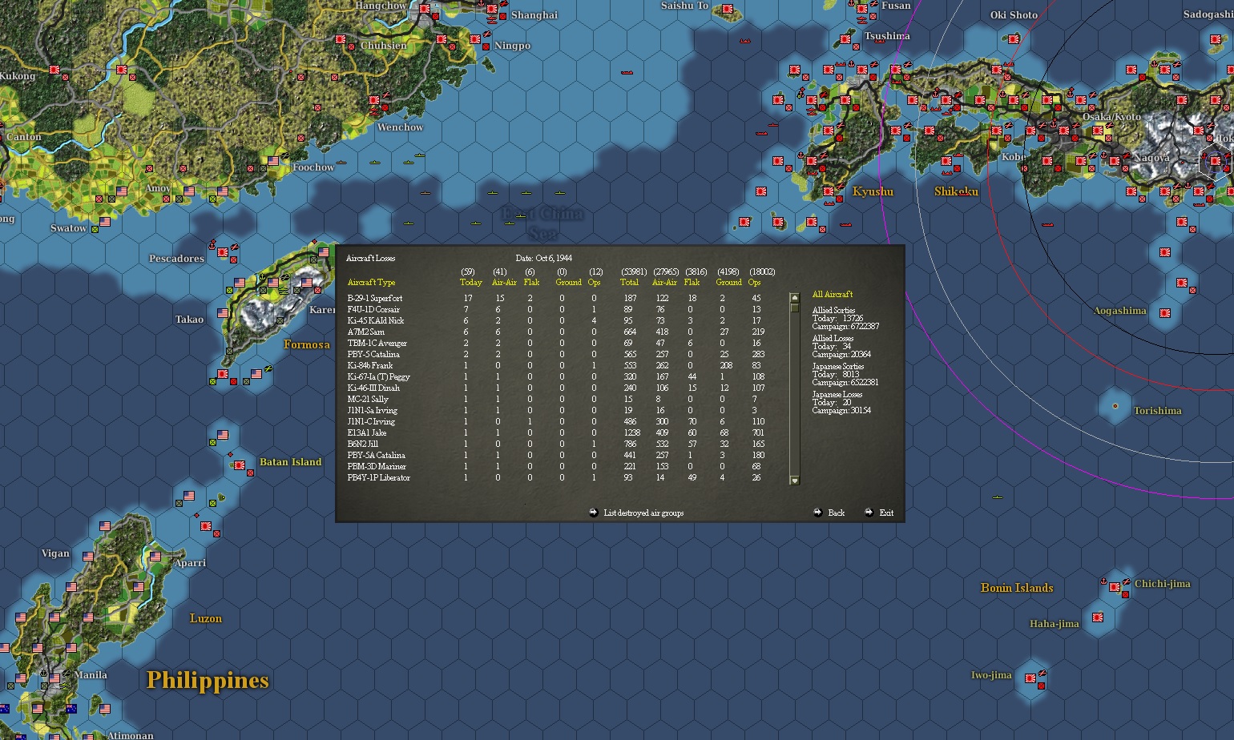Click the arrow icon next to Exit

pyautogui.click(x=869, y=513)
